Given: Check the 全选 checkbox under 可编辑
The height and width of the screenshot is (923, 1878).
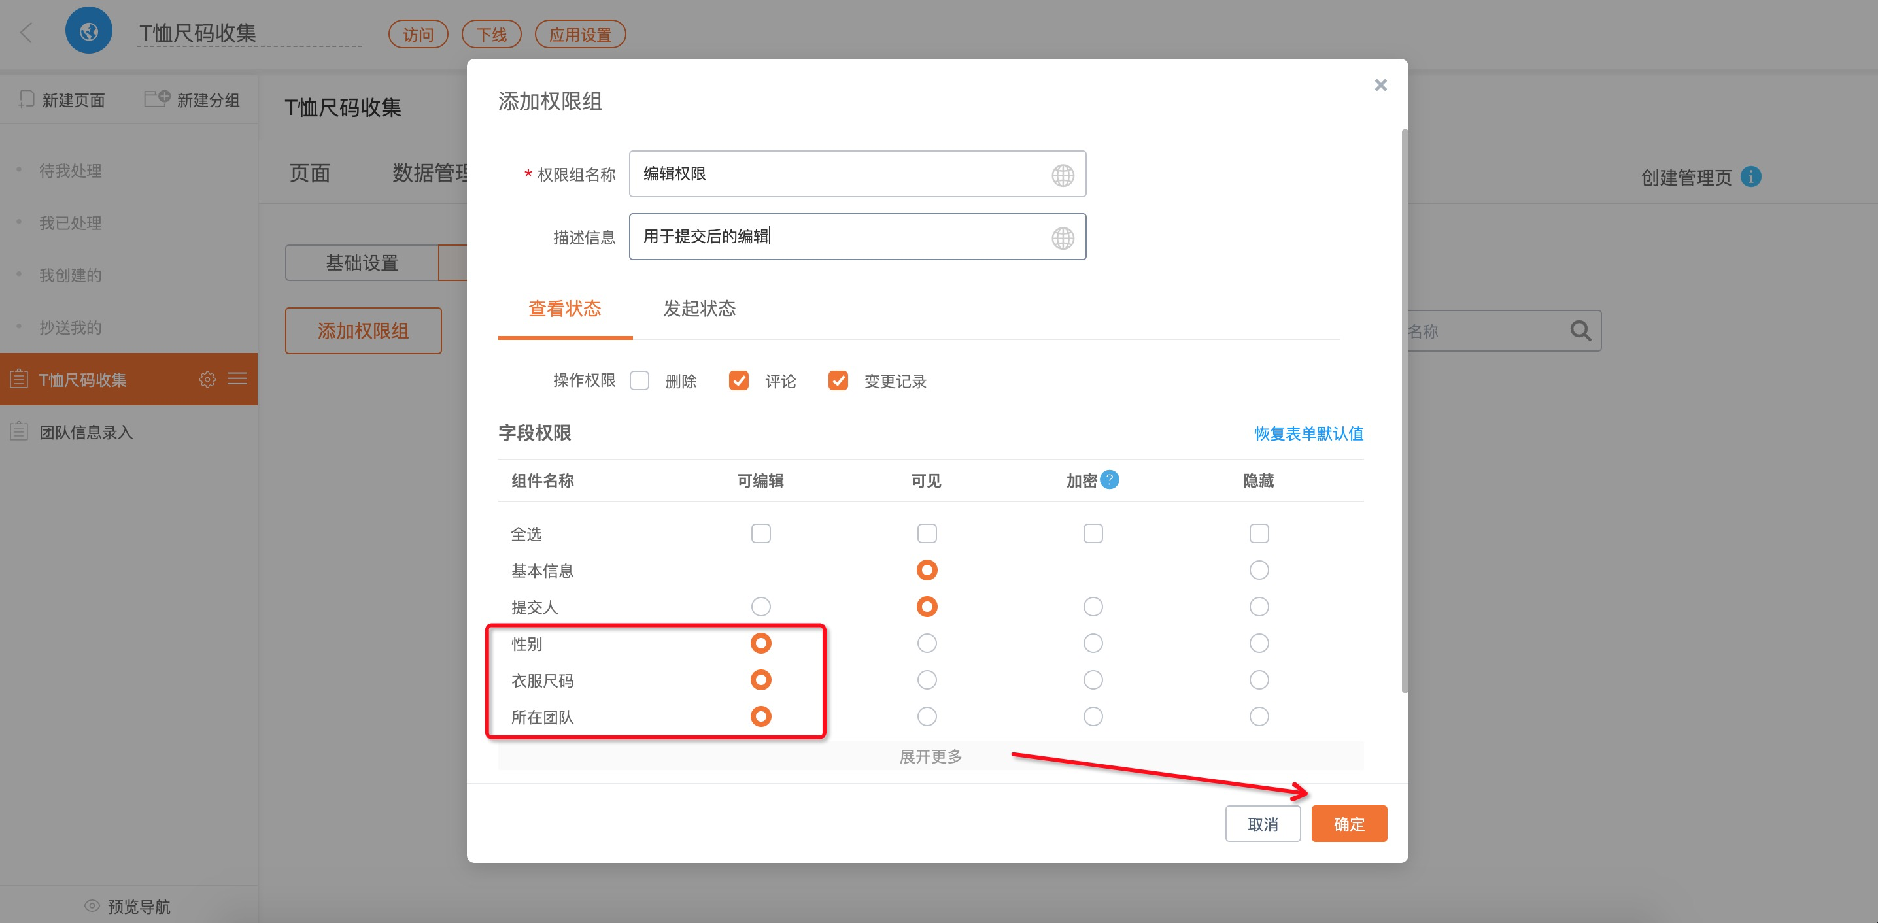Looking at the screenshot, I should click(760, 533).
